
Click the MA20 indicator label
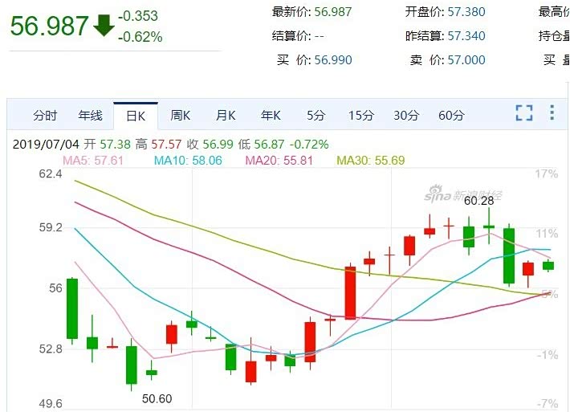click(279, 161)
